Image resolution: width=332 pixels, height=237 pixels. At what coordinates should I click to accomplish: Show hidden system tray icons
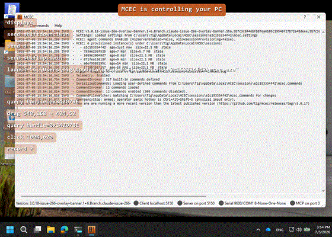(258, 230)
